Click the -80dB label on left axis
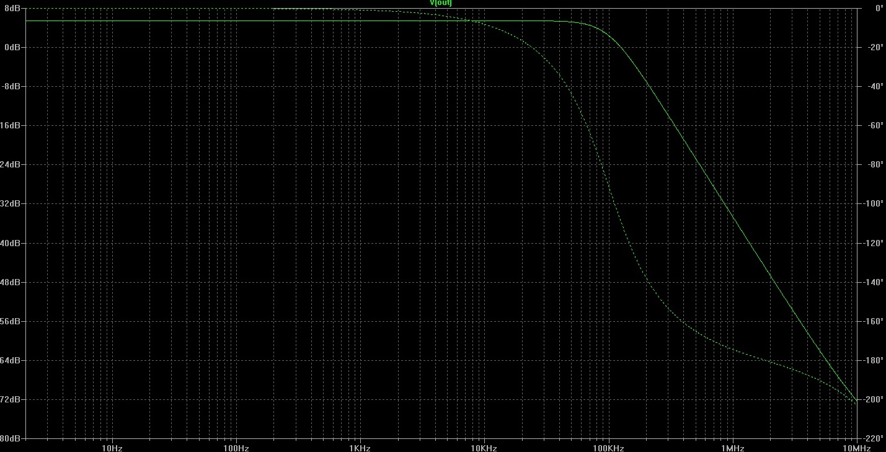The height and width of the screenshot is (452, 886). 11,438
